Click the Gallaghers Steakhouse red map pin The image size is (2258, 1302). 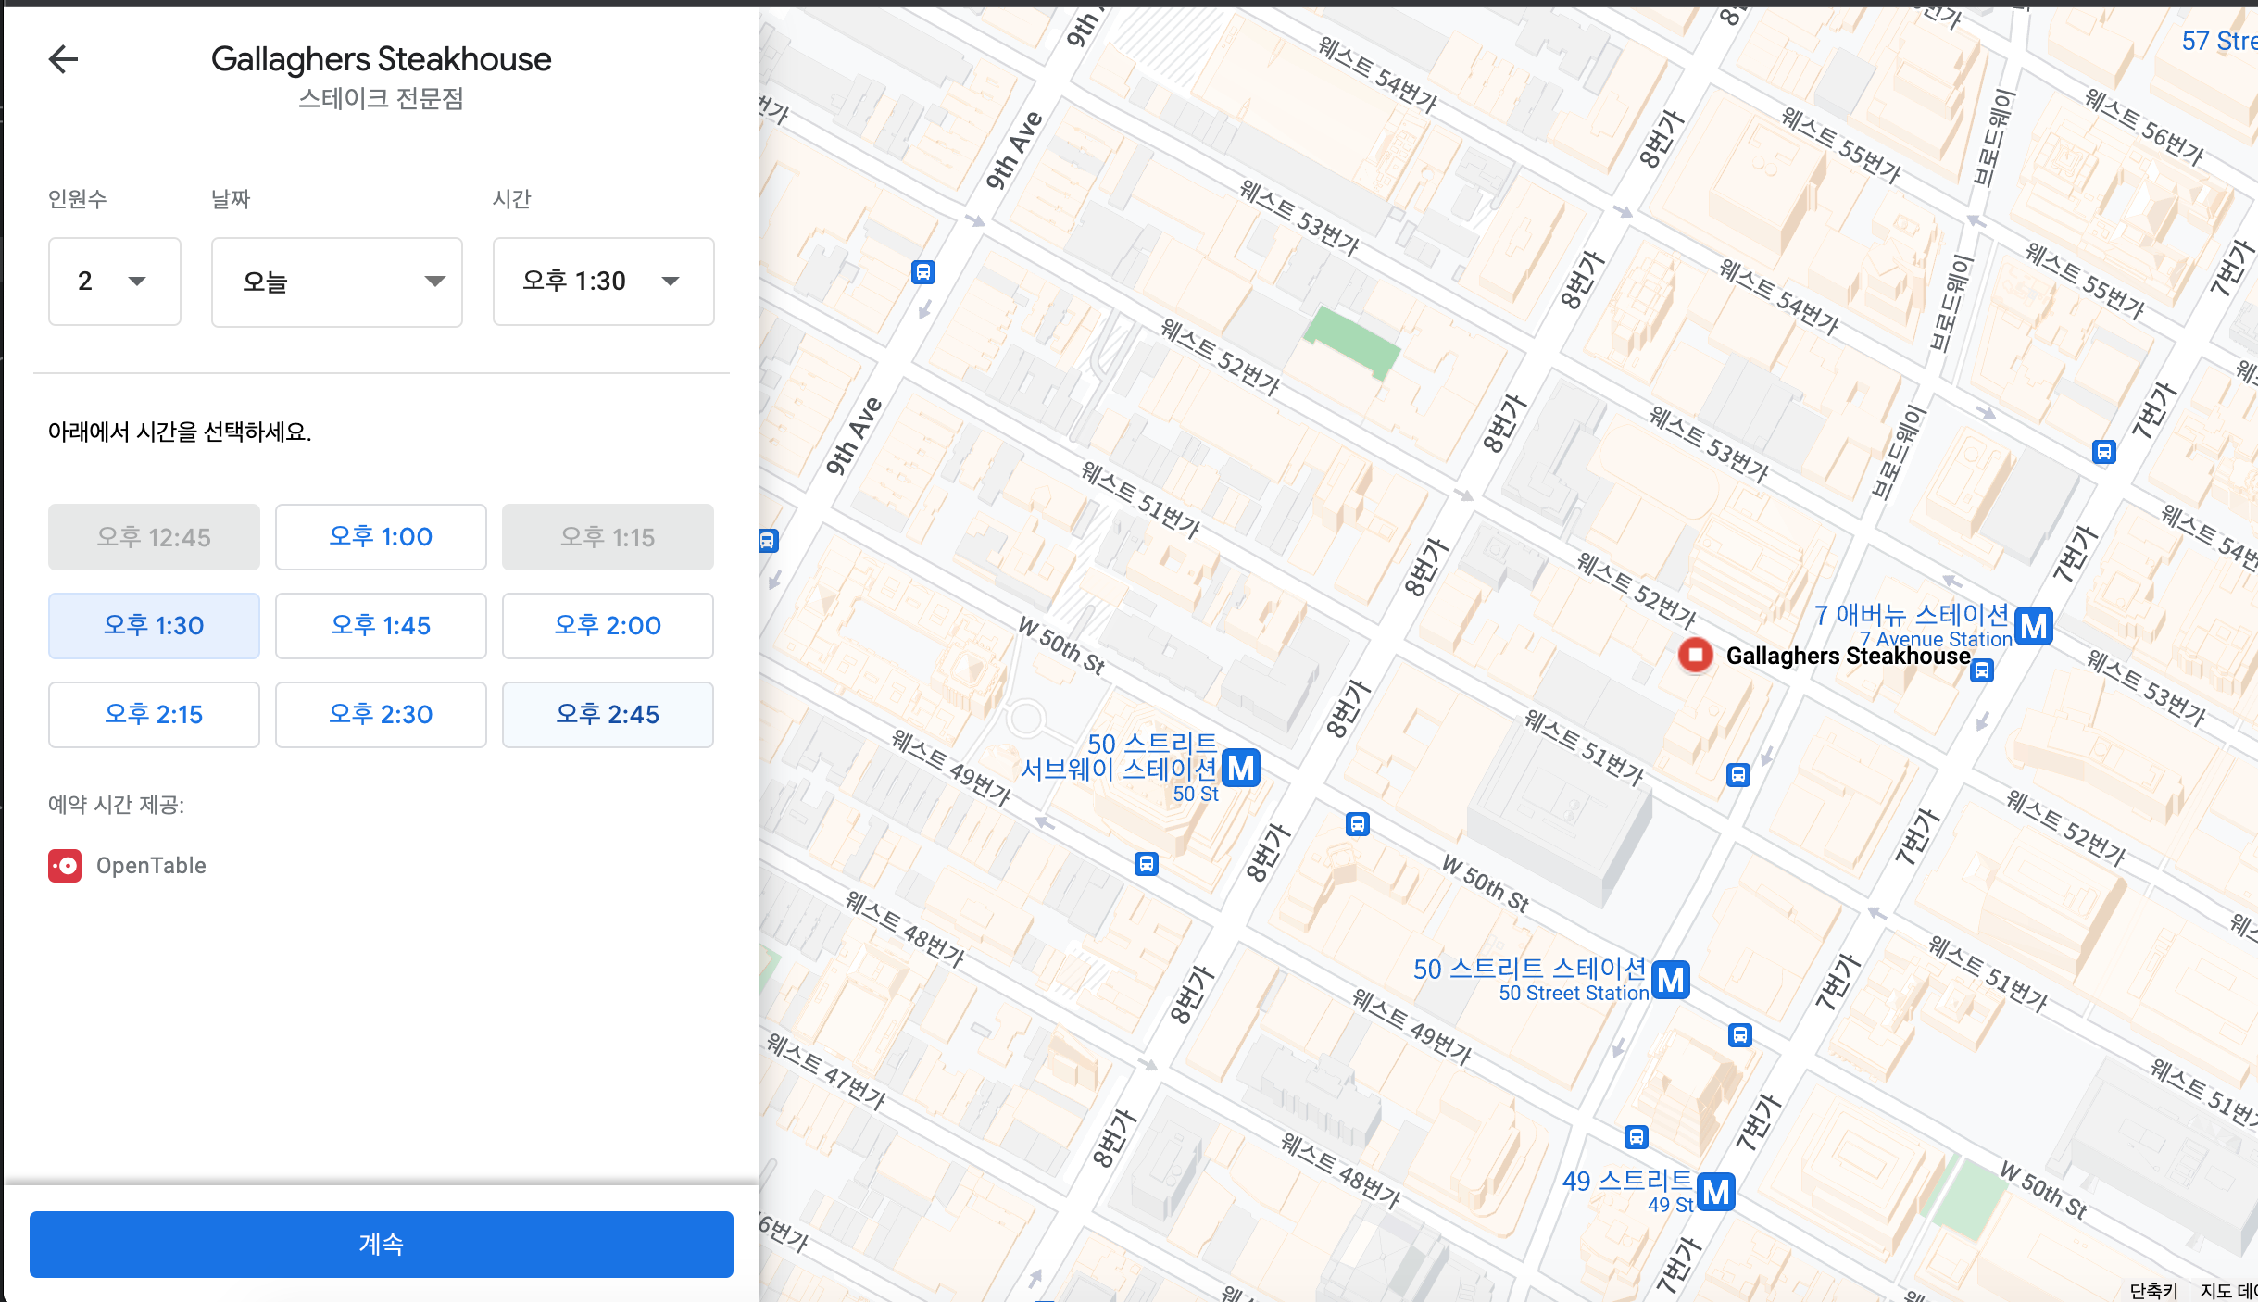click(x=1696, y=656)
